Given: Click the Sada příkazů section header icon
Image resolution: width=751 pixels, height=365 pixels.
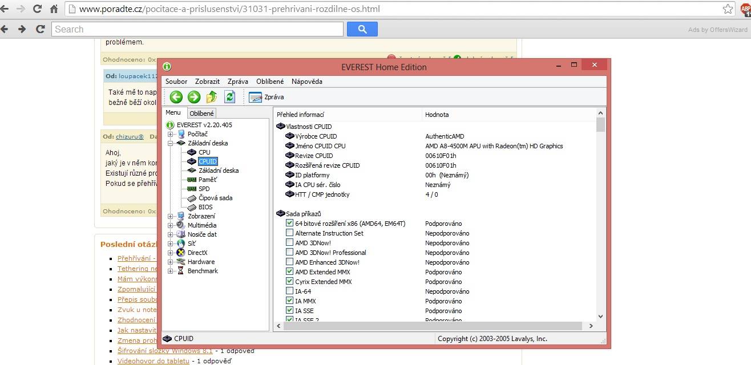Looking at the screenshot, I should (281, 214).
